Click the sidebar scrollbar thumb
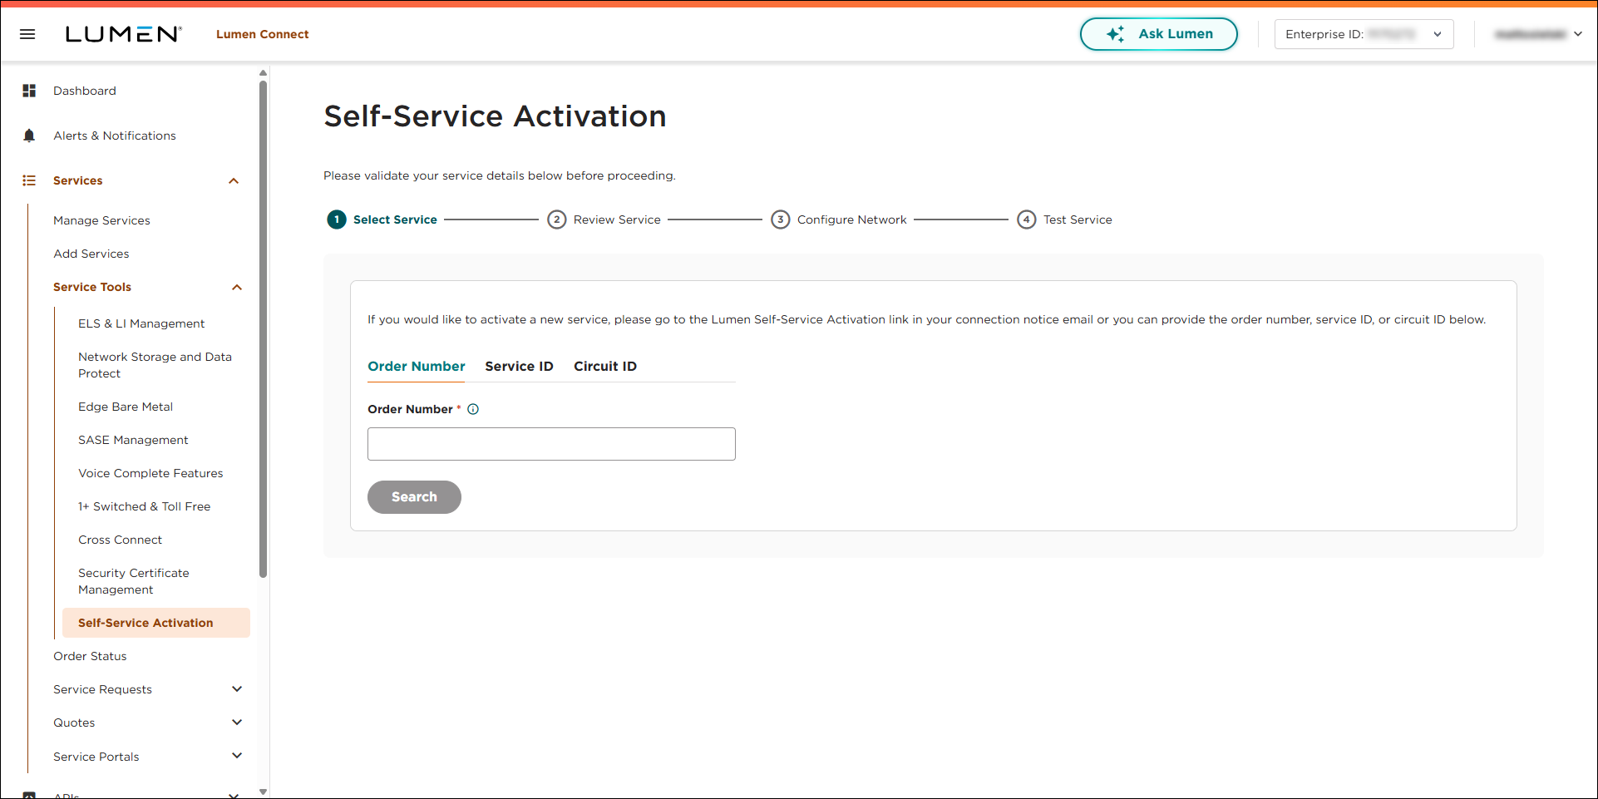1598x799 pixels. tap(264, 328)
